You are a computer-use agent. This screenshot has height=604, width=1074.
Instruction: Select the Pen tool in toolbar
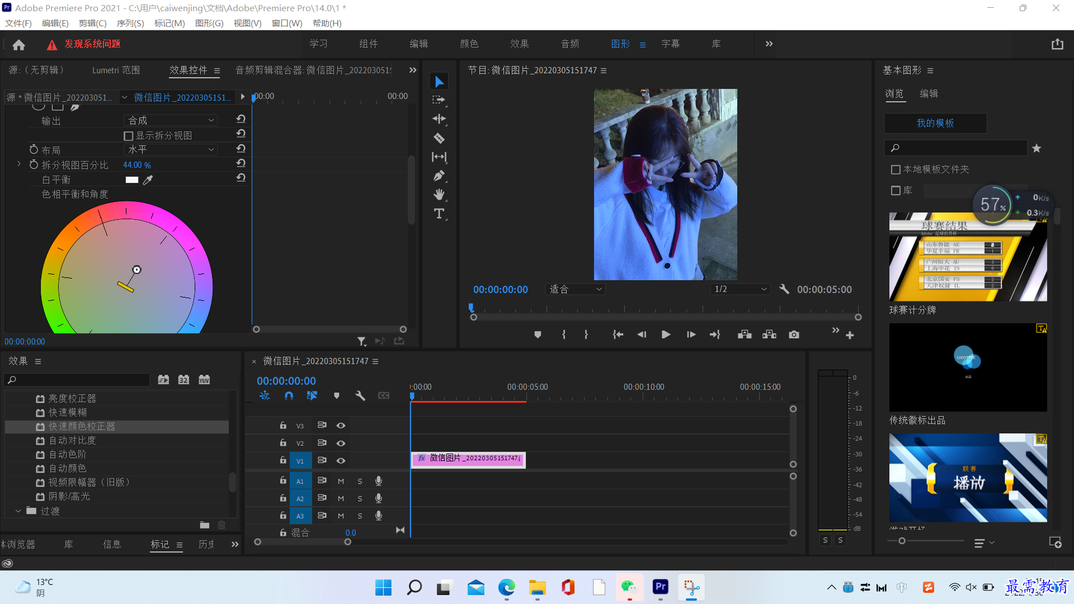pyautogui.click(x=439, y=176)
